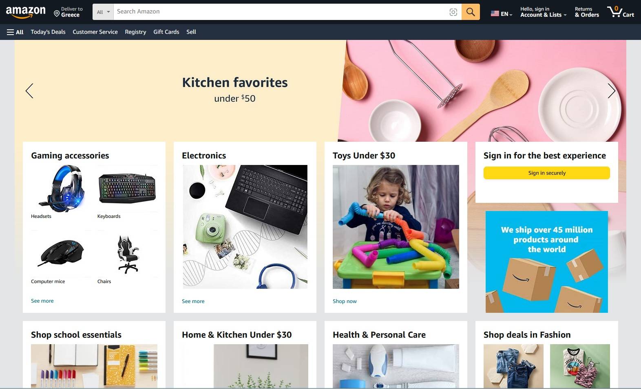This screenshot has height=389, width=641.
Task: Click Shop now under Toys Under $30
Action: tap(345, 301)
